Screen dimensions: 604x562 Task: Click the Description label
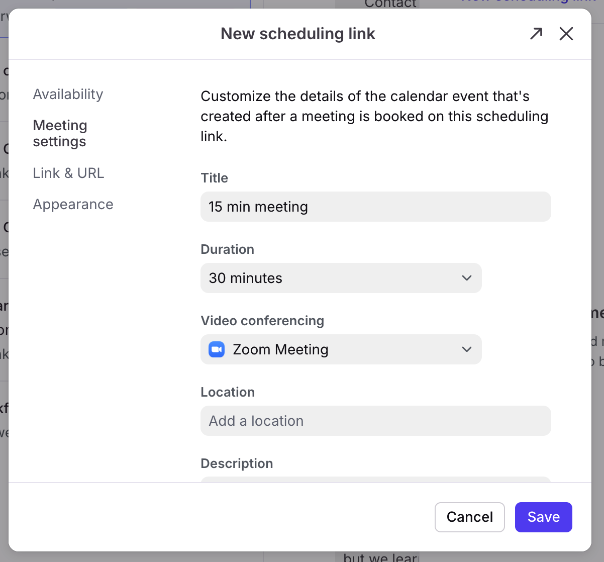237,463
